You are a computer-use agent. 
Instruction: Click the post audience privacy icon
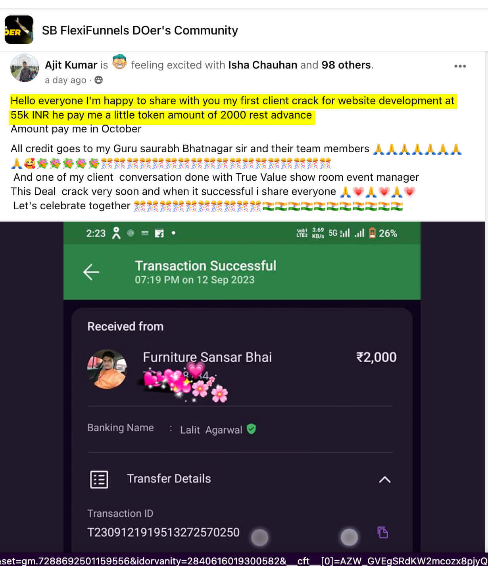pyautogui.click(x=98, y=80)
